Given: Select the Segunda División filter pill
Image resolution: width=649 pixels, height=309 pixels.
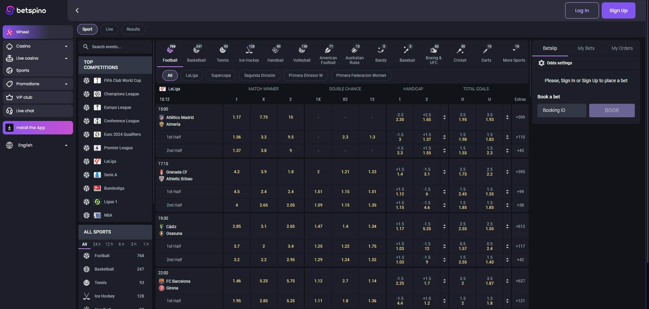Looking at the screenshot, I should (x=260, y=75).
